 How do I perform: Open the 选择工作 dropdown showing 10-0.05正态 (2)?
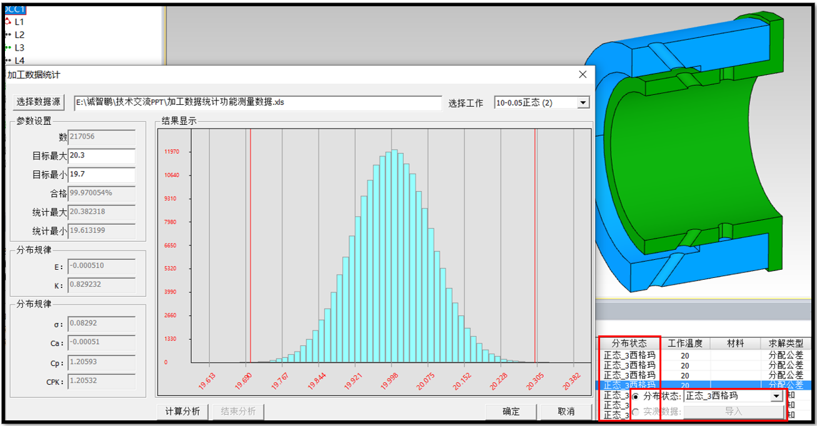pos(583,102)
